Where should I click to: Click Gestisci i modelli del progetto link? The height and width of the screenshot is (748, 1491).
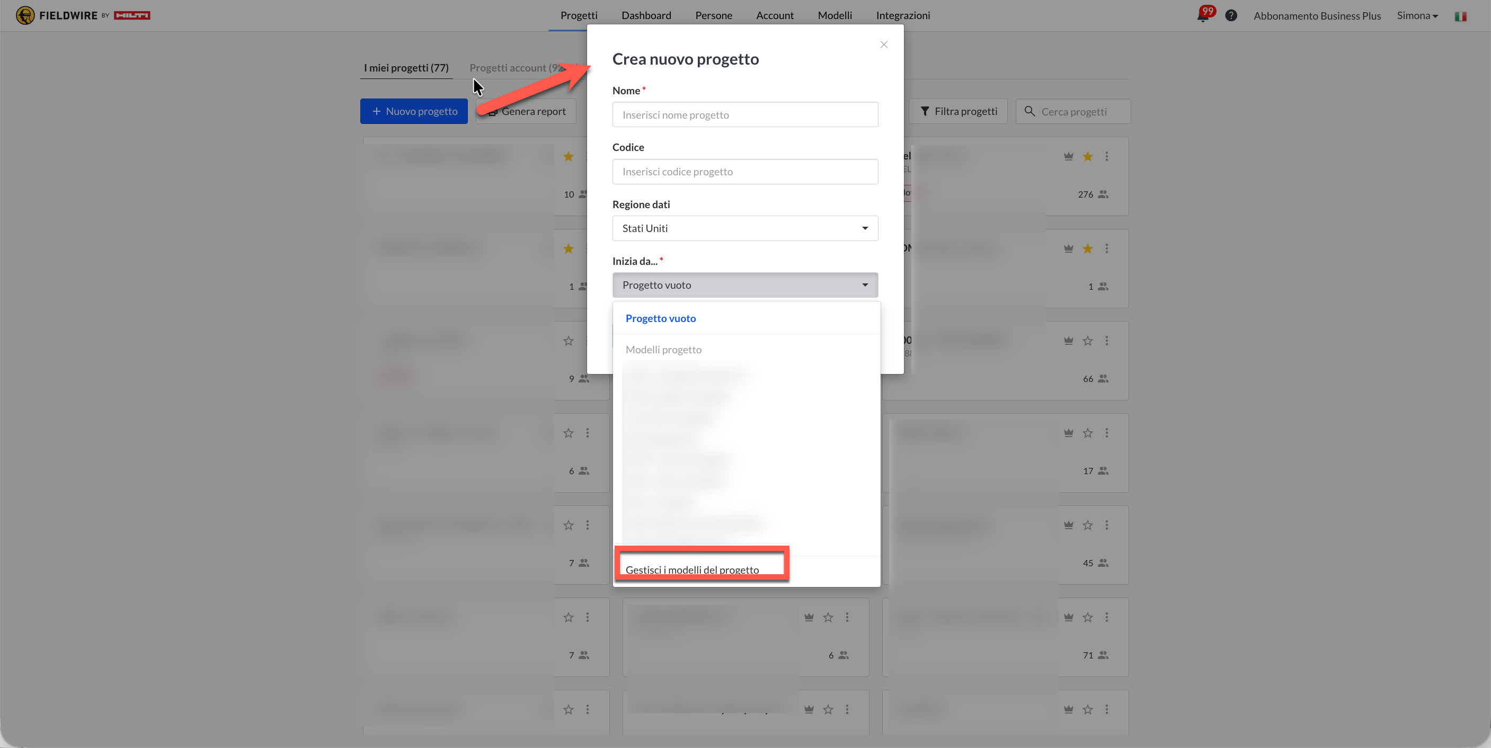pos(691,569)
